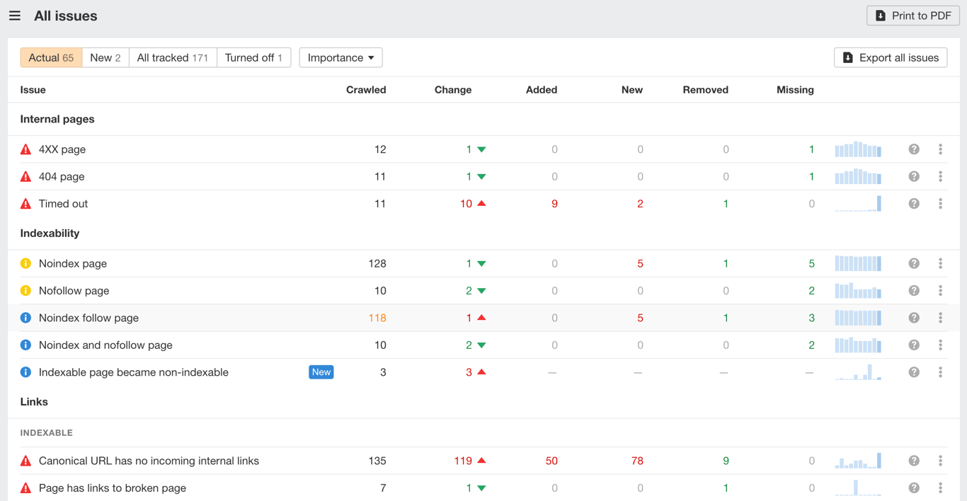Click the Export all issues button
The image size is (967, 501).
point(890,57)
